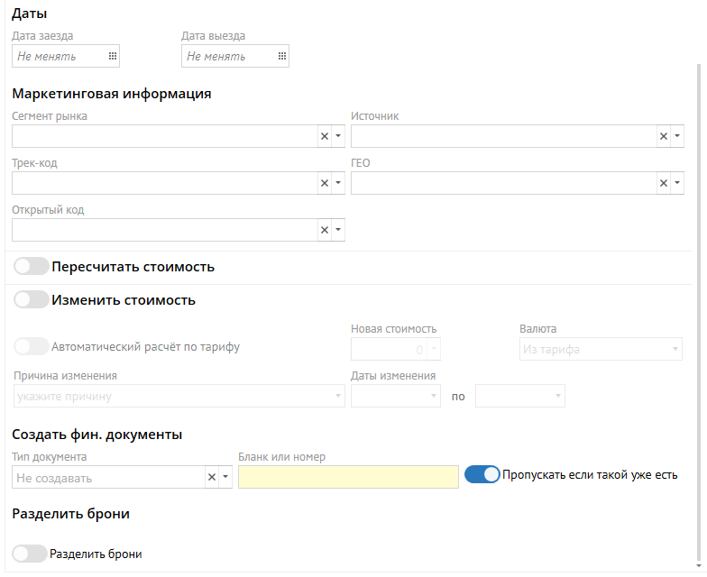
Task: Focus the Дата заезда date field
Action: point(59,56)
